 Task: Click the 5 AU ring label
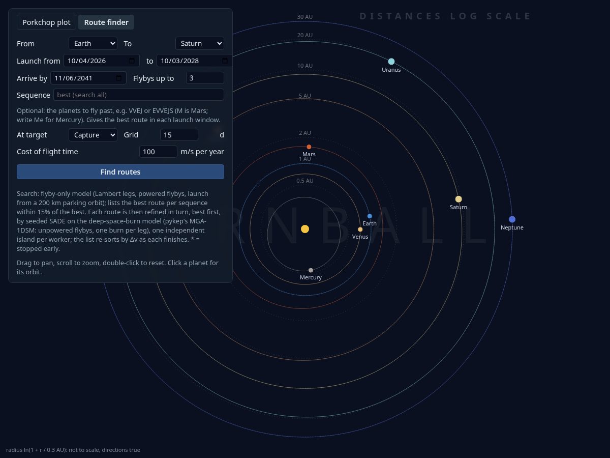305,96
